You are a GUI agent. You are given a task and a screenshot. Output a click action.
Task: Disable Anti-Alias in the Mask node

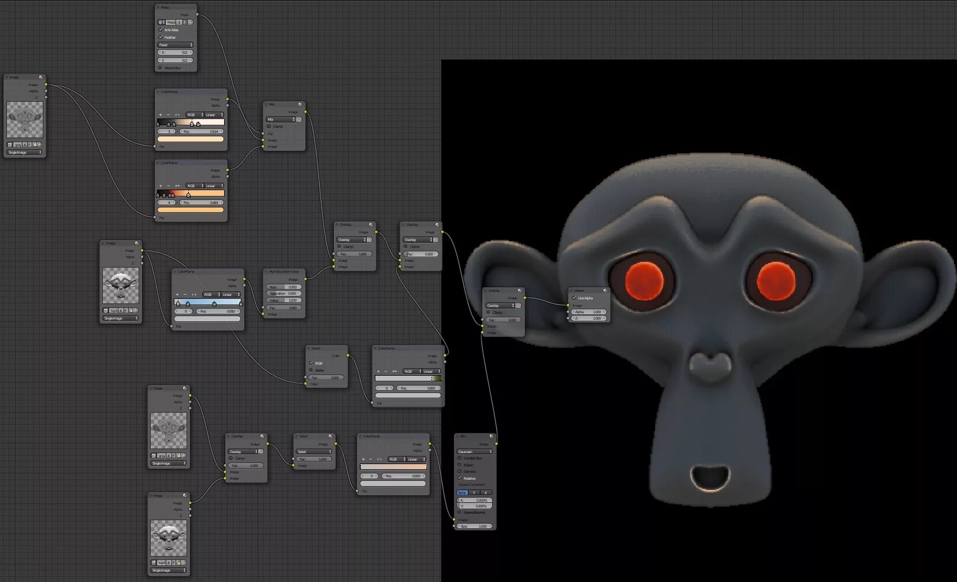coord(161,30)
